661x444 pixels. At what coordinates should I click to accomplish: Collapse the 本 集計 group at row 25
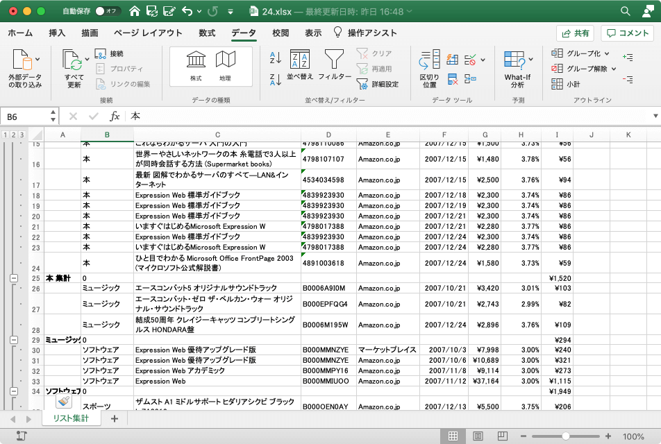pyautogui.click(x=14, y=277)
